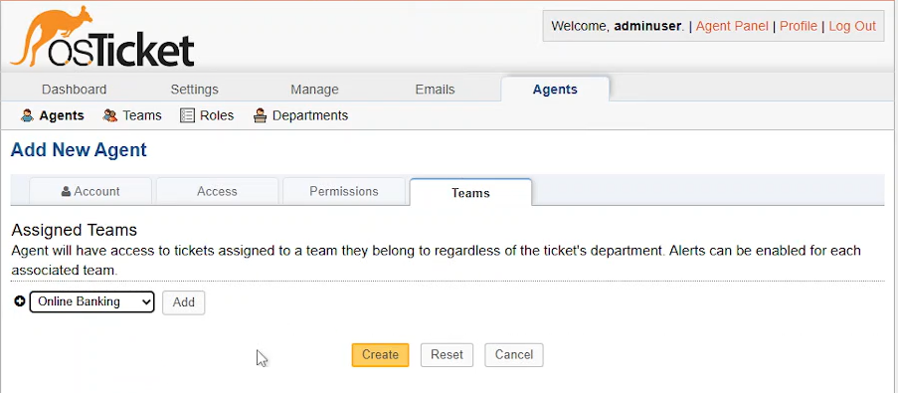The height and width of the screenshot is (393, 898).
Task: Click the osTicket kangaroo logo
Action: pyautogui.click(x=102, y=37)
